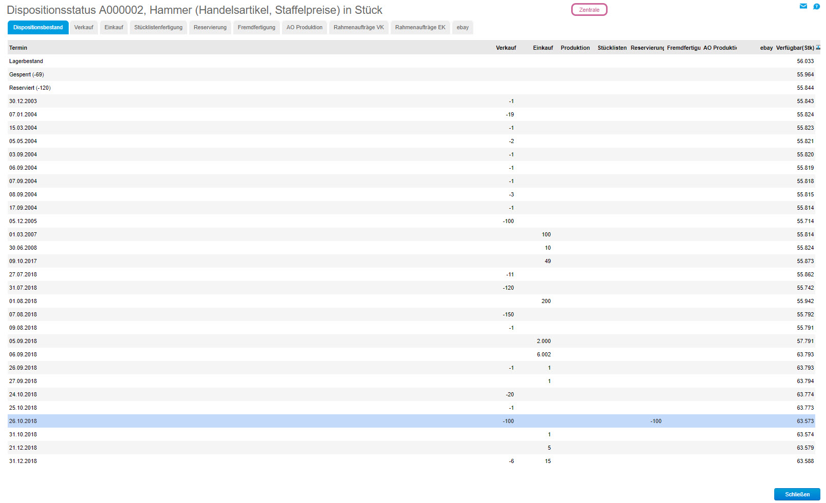Open the Einkauf tab

point(114,28)
